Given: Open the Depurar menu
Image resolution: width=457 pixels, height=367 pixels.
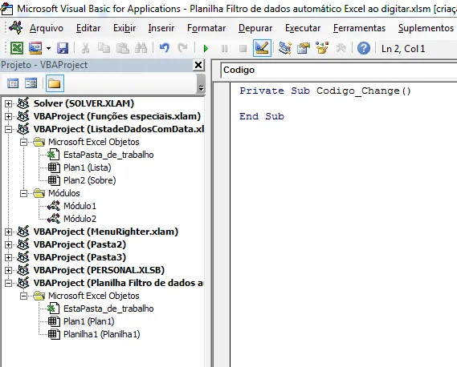Looking at the screenshot, I should (x=255, y=28).
